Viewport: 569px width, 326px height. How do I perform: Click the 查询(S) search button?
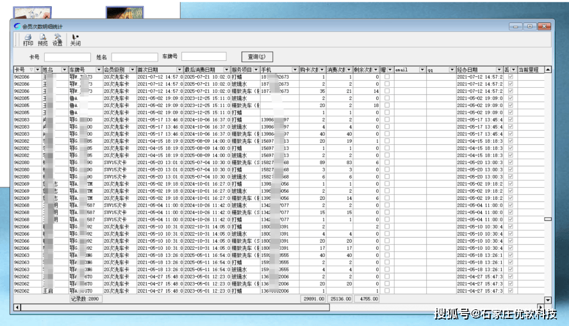[x=257, y=57]
